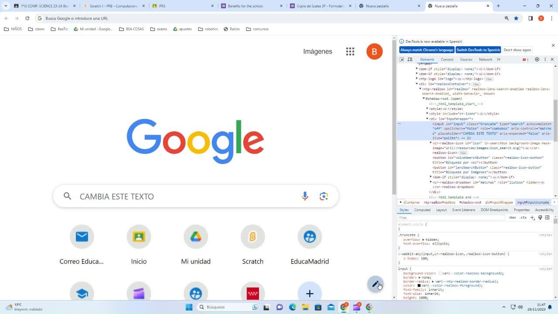Viewport: 558px width, 314px height.
Task: Open the Imágenes link
Action: (x=318, y=51)
